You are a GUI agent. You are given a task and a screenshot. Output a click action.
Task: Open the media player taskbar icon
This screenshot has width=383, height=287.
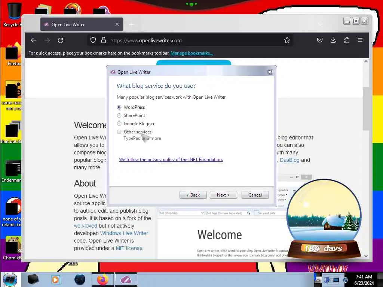55,280
